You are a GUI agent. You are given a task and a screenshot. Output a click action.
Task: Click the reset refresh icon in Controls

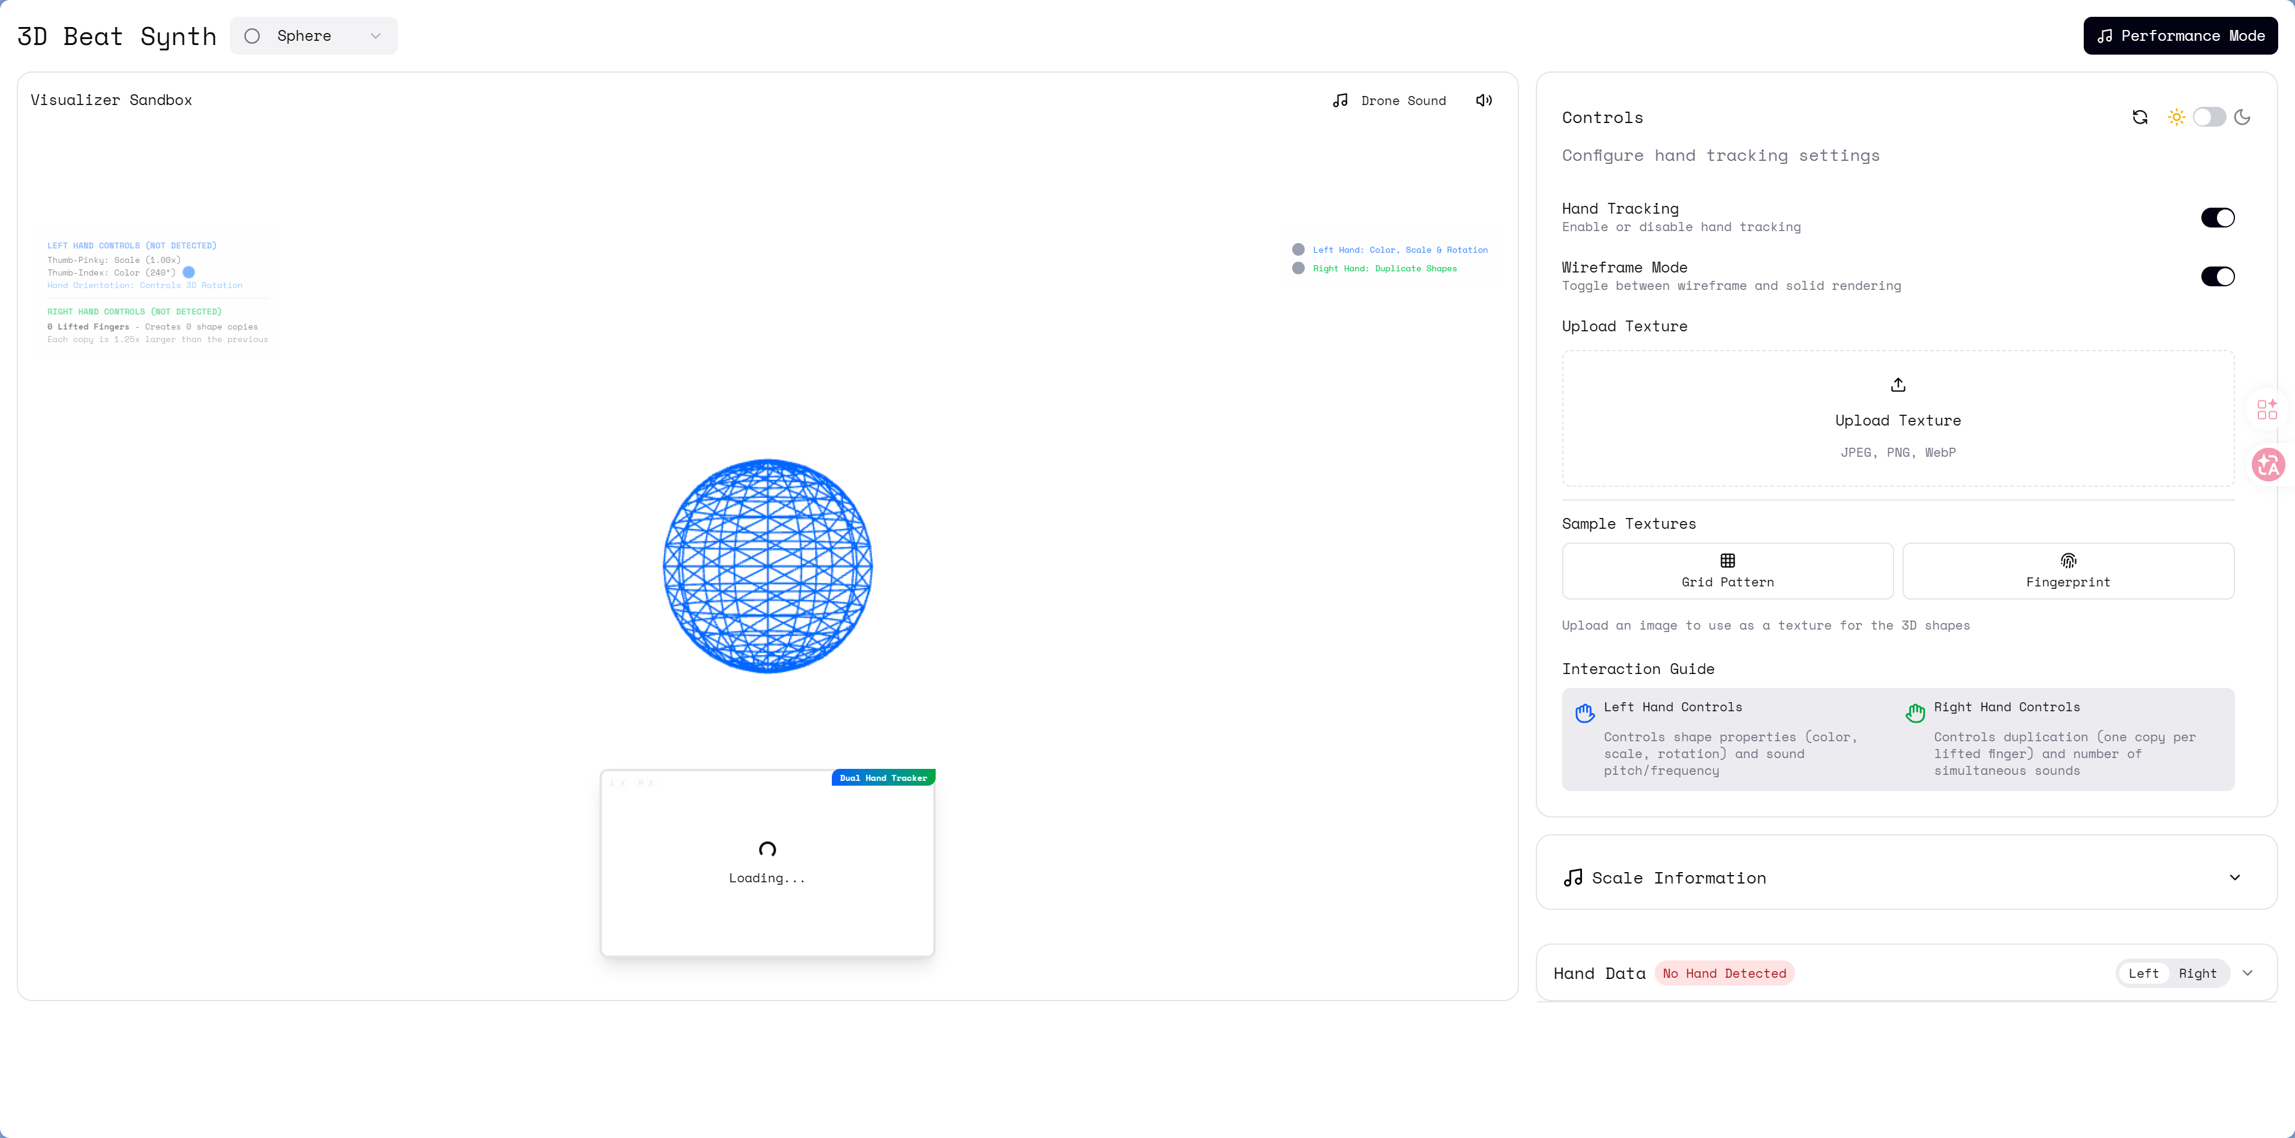(2139, 116)
